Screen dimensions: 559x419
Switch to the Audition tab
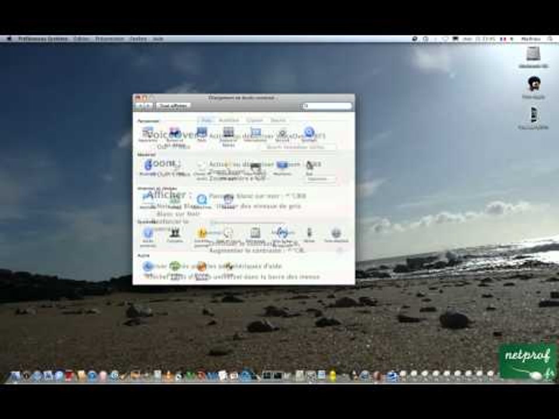click(228, 120)
